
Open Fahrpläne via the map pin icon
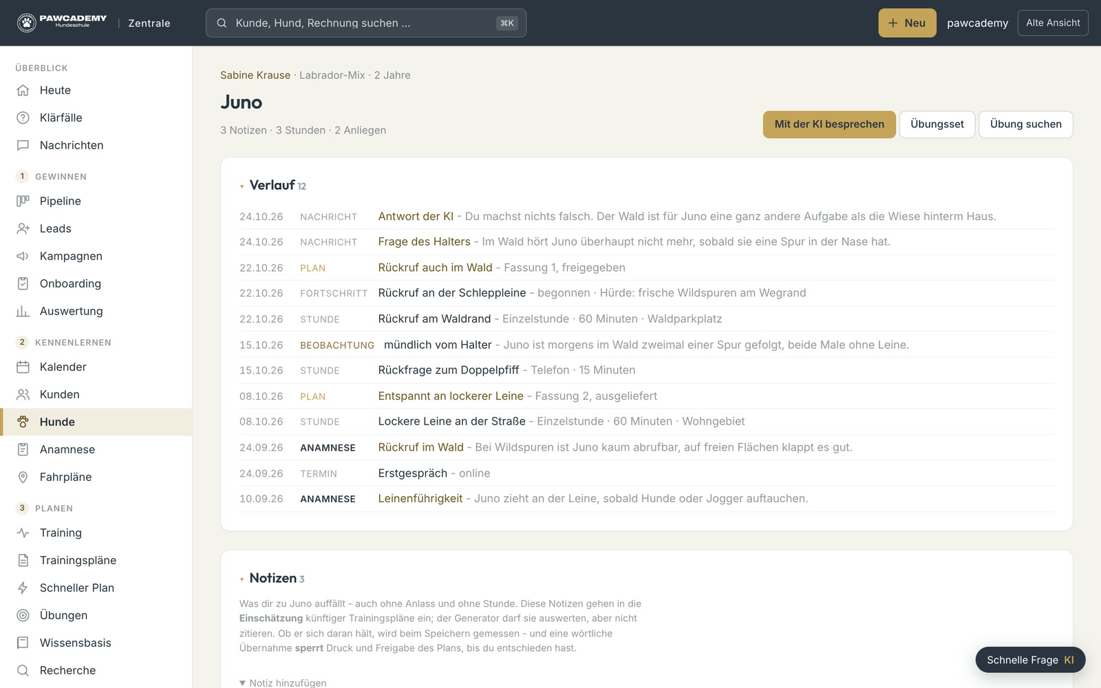23,477
